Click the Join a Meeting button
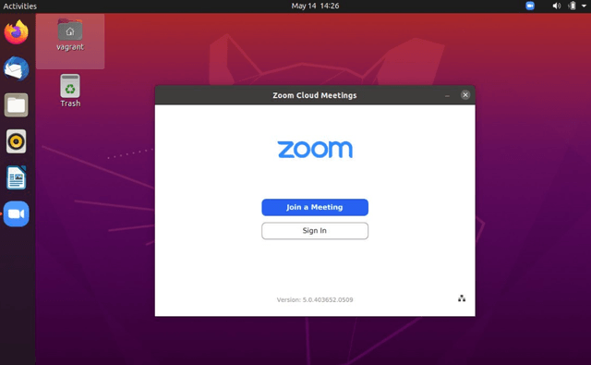 pyautogui.click(x=315, y=207)
